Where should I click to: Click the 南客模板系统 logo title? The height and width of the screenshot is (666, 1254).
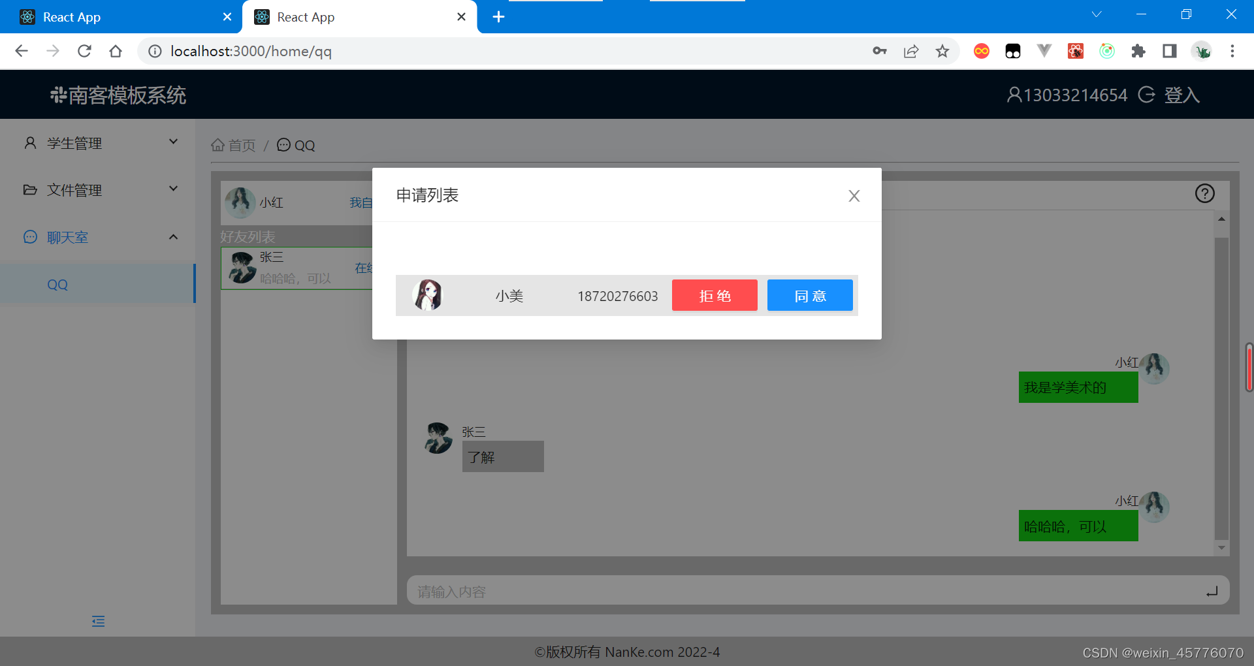click(x=118, y=95)
